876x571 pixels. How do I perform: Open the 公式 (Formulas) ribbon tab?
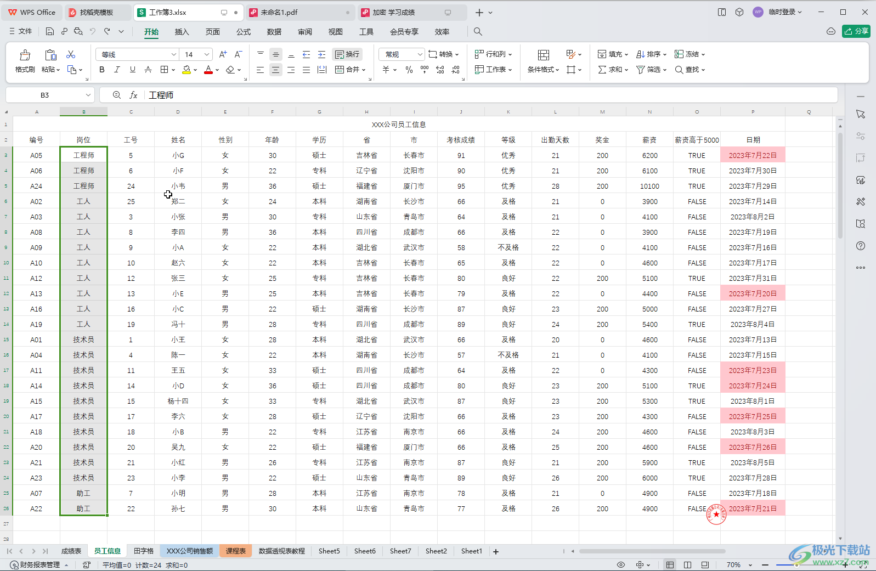click(x=244, y=32)
